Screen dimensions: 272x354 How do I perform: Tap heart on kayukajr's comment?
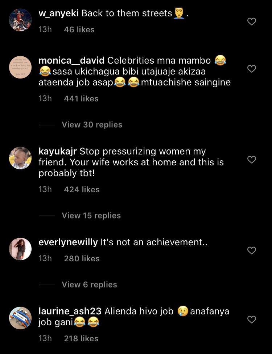tap(251, 160)
